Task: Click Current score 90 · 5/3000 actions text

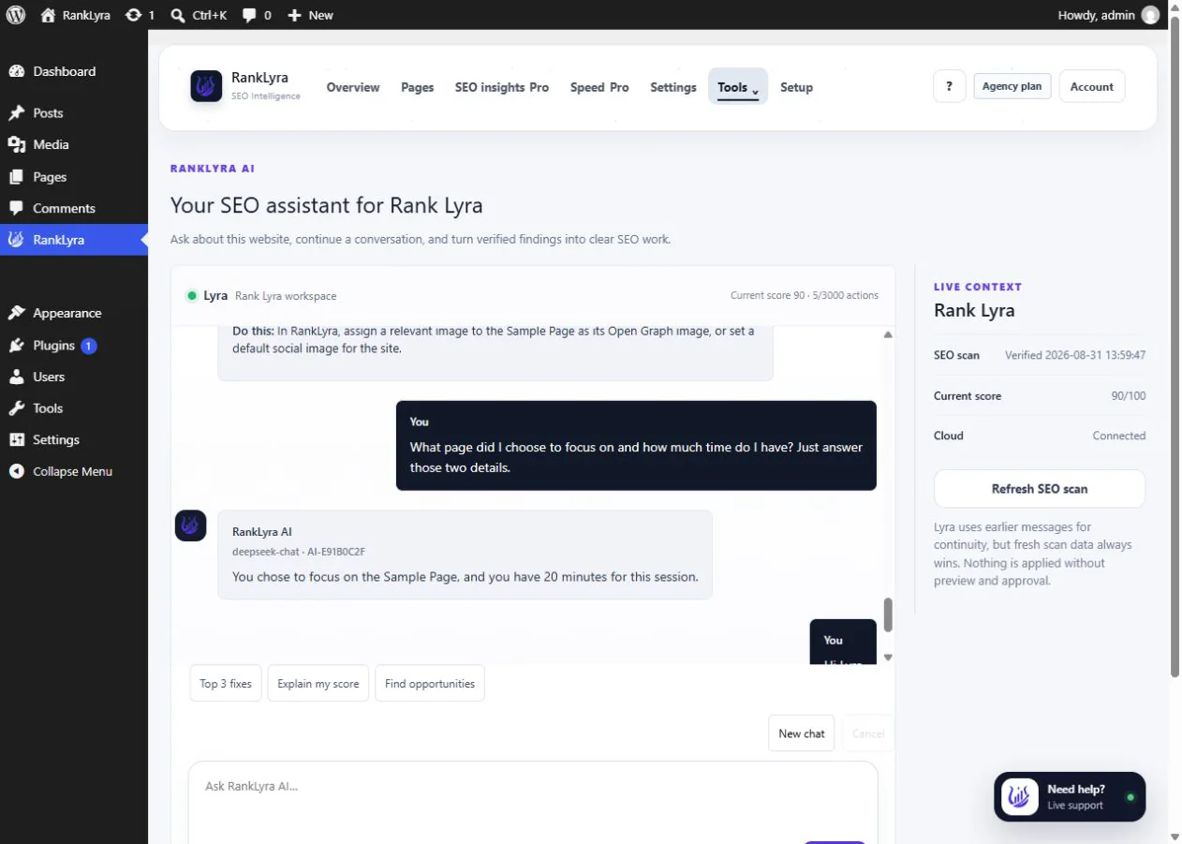Action: click(805, 296)
